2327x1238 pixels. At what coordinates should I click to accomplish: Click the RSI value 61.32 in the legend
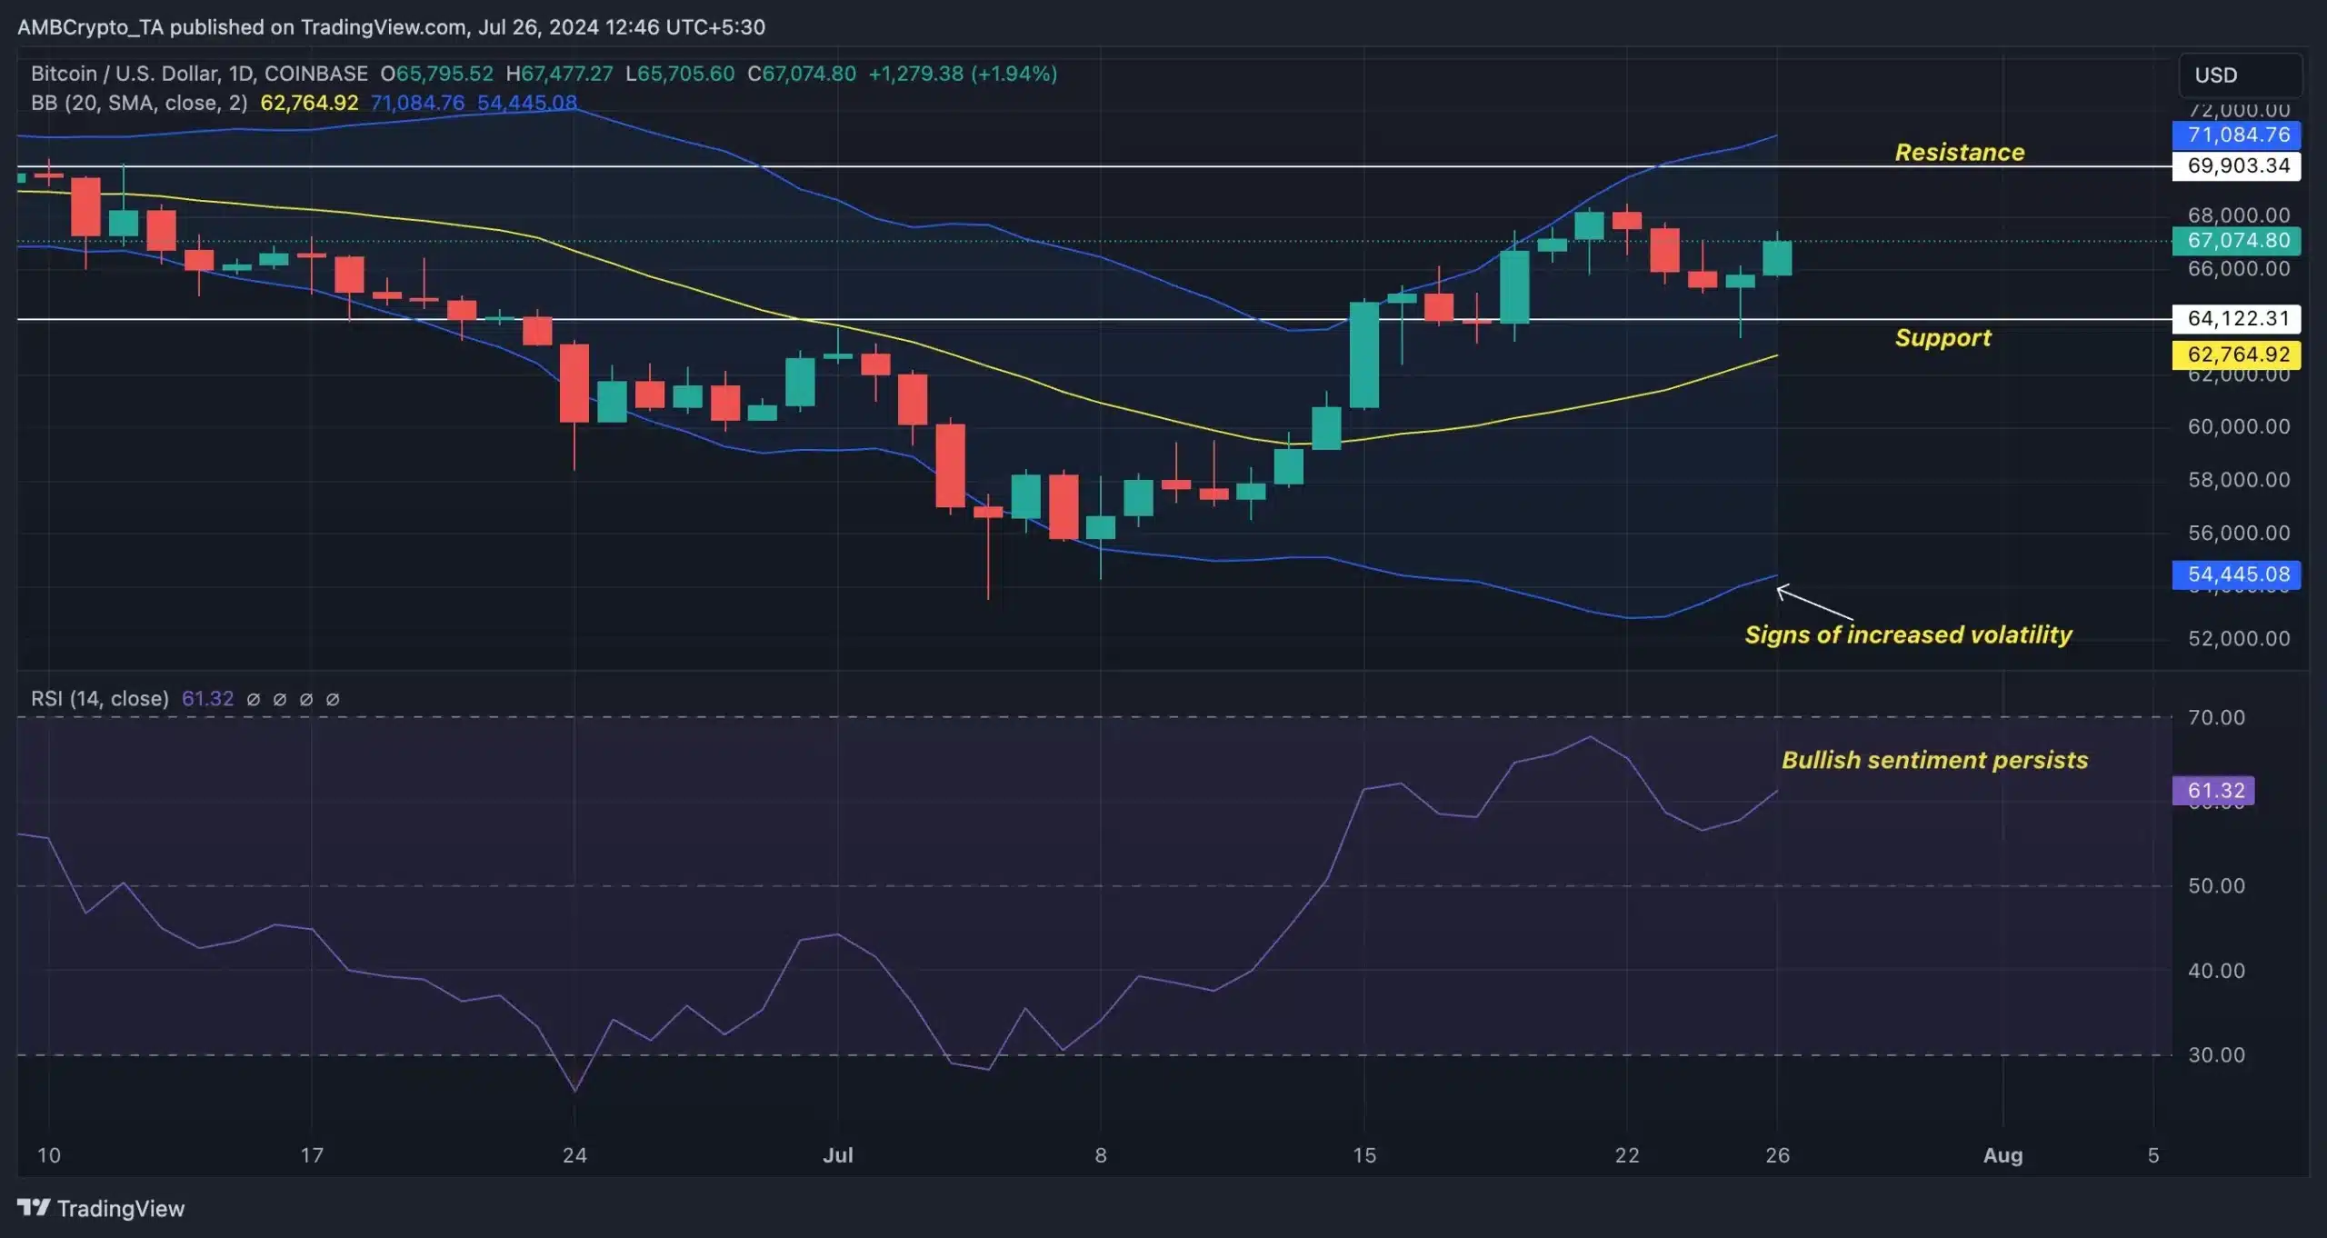[x=208, y=698]
